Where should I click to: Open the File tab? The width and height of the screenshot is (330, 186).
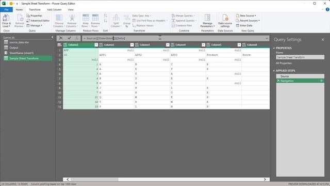coord(7,9)
